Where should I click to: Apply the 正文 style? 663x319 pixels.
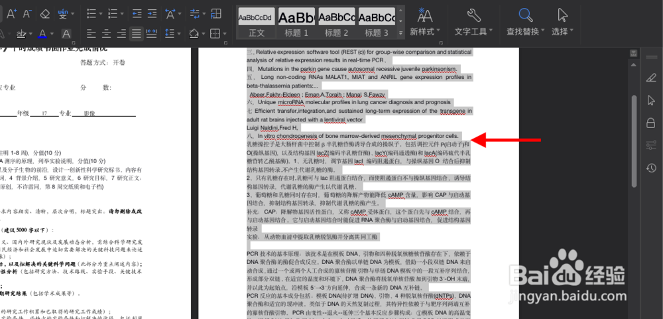[257, 23]
